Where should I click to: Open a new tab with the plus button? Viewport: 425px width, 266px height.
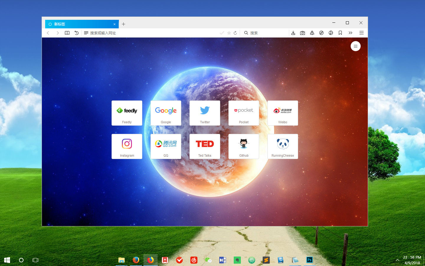(123, 24)
